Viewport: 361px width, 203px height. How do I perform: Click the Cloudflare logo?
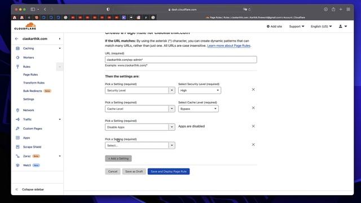click(x=25, y=27)
